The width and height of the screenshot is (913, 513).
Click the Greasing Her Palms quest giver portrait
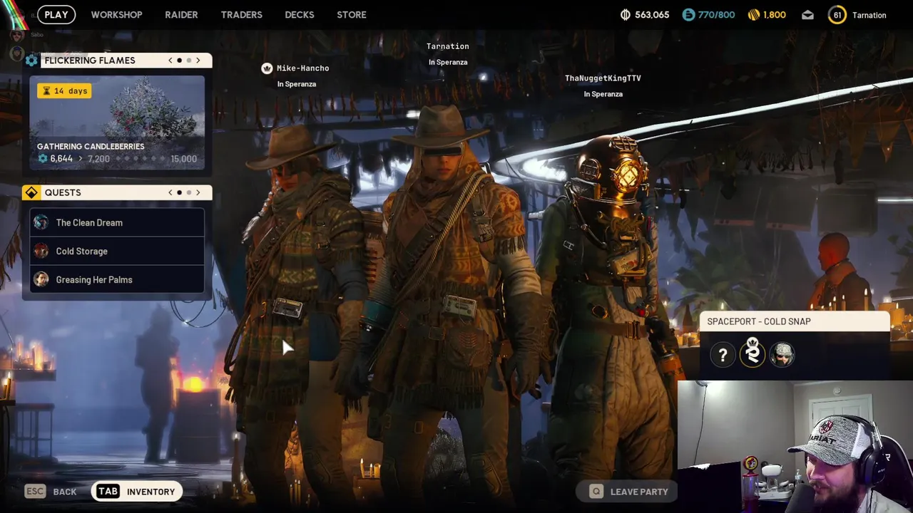coord(41,279)
